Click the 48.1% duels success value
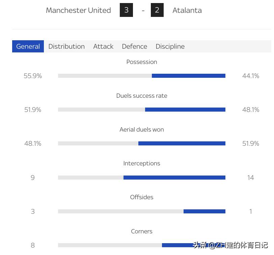The height and width of the screenshot is (255, 274). tap(251, 110)
